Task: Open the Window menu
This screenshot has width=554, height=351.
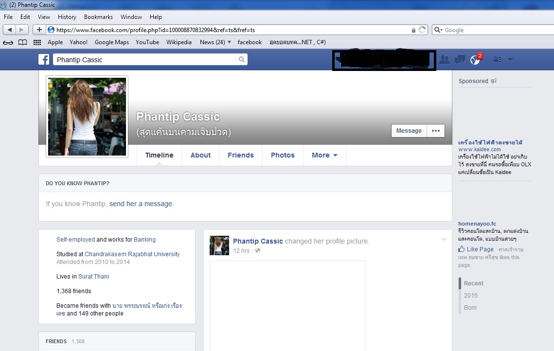Action: (x=131, y=17)
